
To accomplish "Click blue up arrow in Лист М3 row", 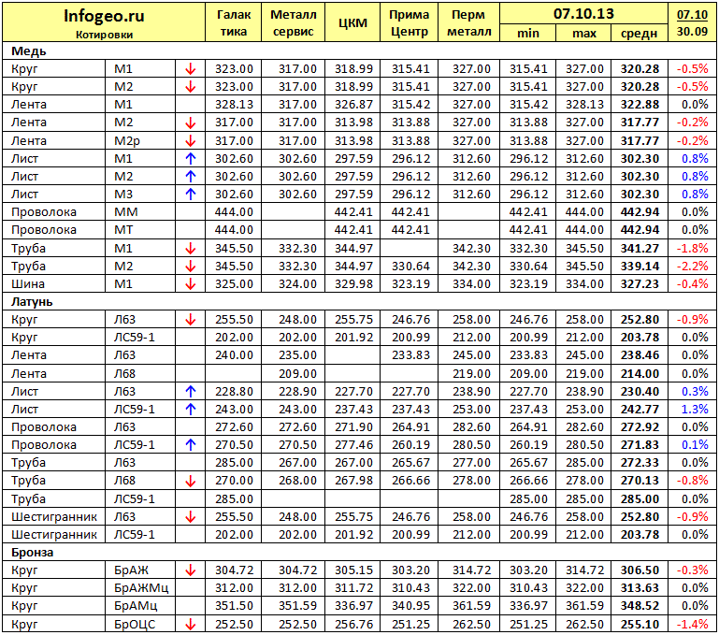I will coord(191,195).
